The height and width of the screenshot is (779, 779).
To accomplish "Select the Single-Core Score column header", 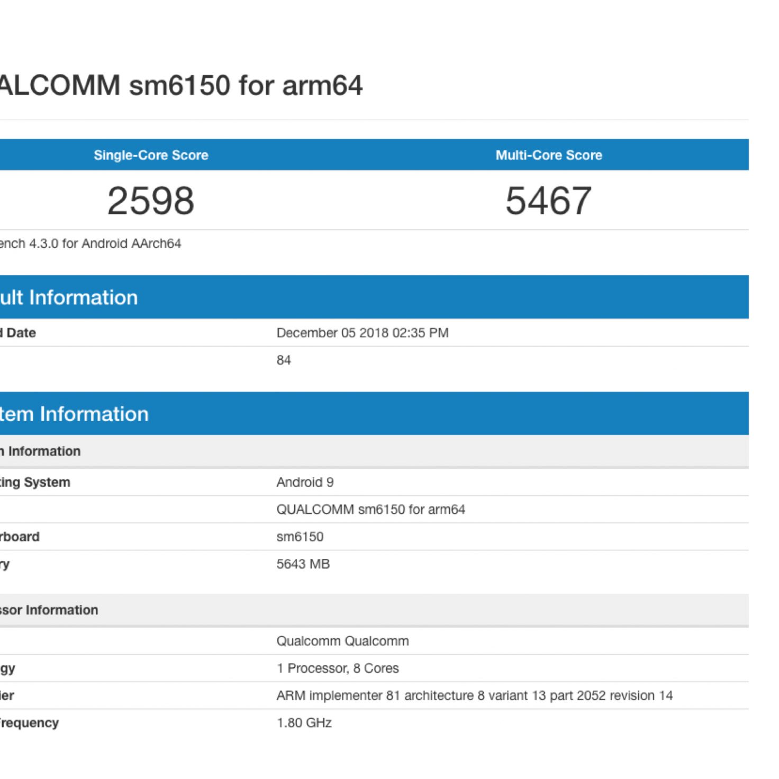I will (x=151, y=155).
